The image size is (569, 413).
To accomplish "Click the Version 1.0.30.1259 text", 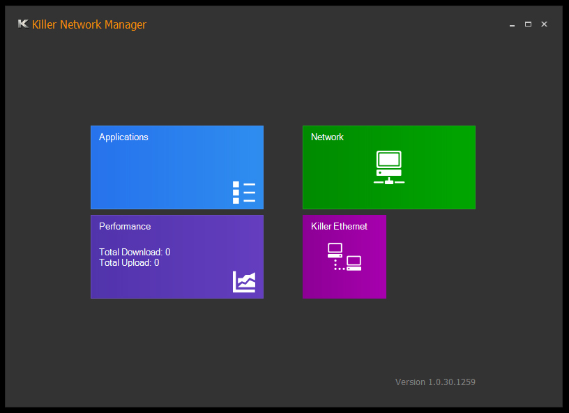I will pyautogui.click(x=435, y=382).
